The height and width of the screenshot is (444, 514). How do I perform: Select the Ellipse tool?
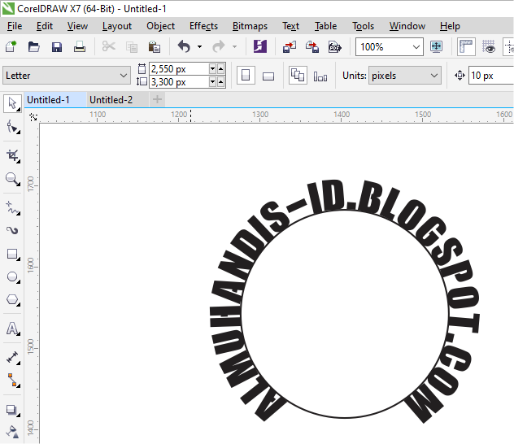click(x=12, y=276)
